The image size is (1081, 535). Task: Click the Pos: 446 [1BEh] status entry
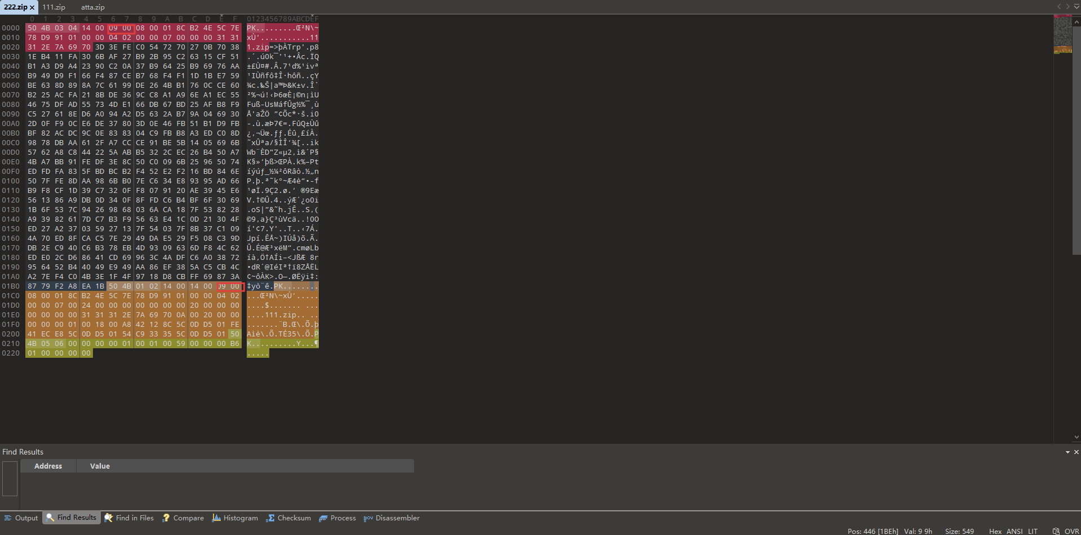(x=873, y=531)
